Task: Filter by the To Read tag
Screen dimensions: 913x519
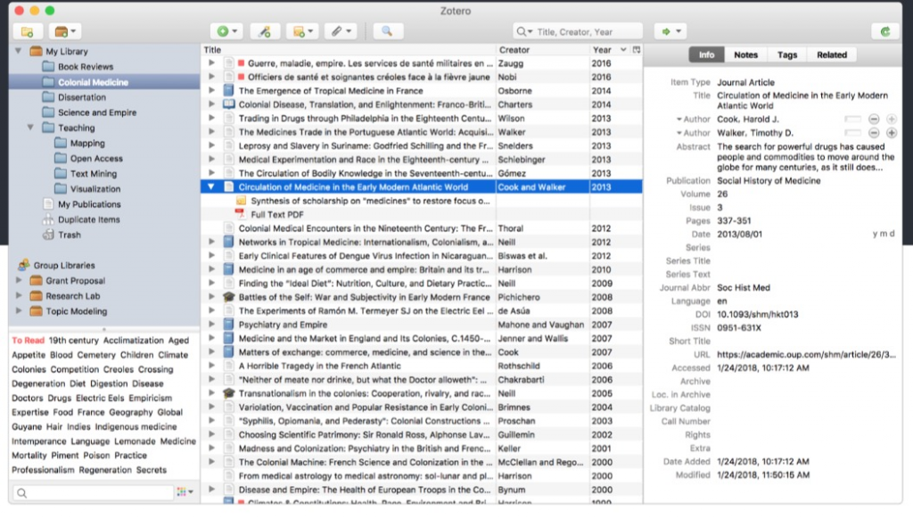Action: [28, 340]
